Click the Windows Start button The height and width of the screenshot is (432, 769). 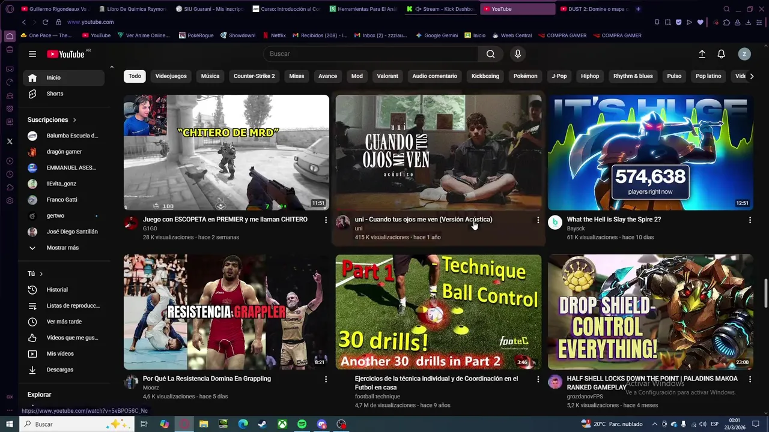10,424
